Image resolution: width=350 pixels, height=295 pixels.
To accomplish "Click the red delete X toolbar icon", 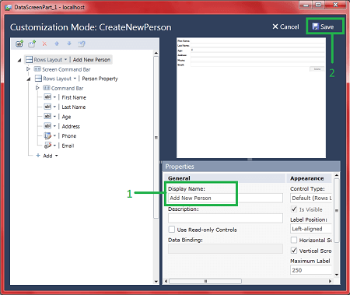I will pos(44,44).
